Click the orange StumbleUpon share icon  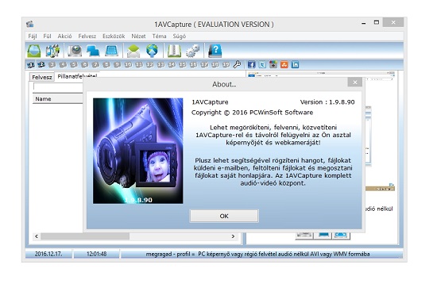pyautogui.click(x=284, y=65)
